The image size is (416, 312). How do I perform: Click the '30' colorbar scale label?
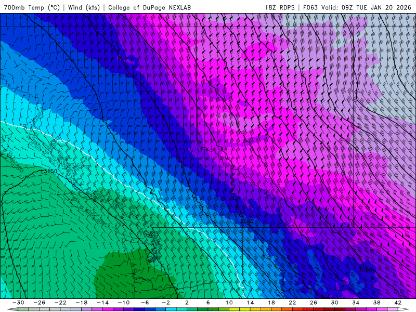pyautogui.click(x=334, y=303)
